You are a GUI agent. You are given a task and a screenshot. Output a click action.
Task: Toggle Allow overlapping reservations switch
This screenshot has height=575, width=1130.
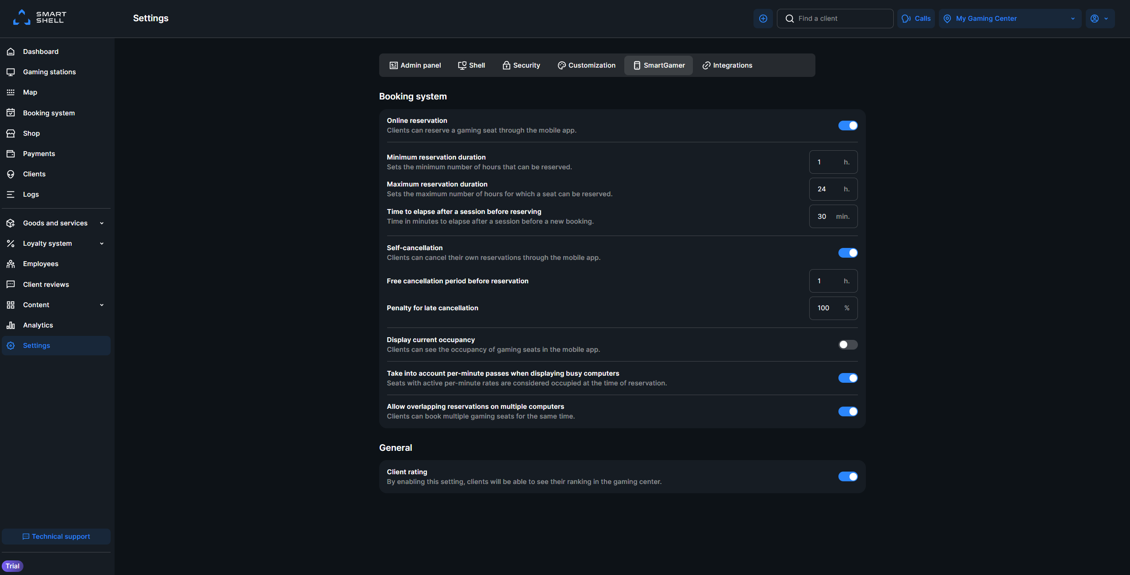(848, 411)
